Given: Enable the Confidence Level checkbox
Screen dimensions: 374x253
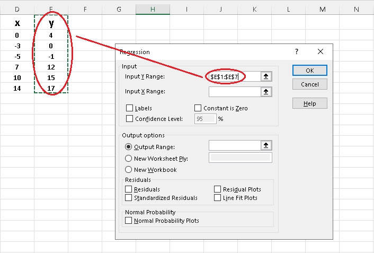Looking at the screenshot, I should click(x=130, y=119).
